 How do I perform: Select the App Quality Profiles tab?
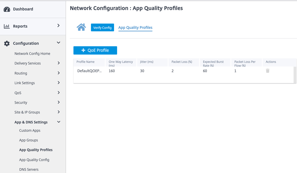pyautogui.click(x=135, y=27)
